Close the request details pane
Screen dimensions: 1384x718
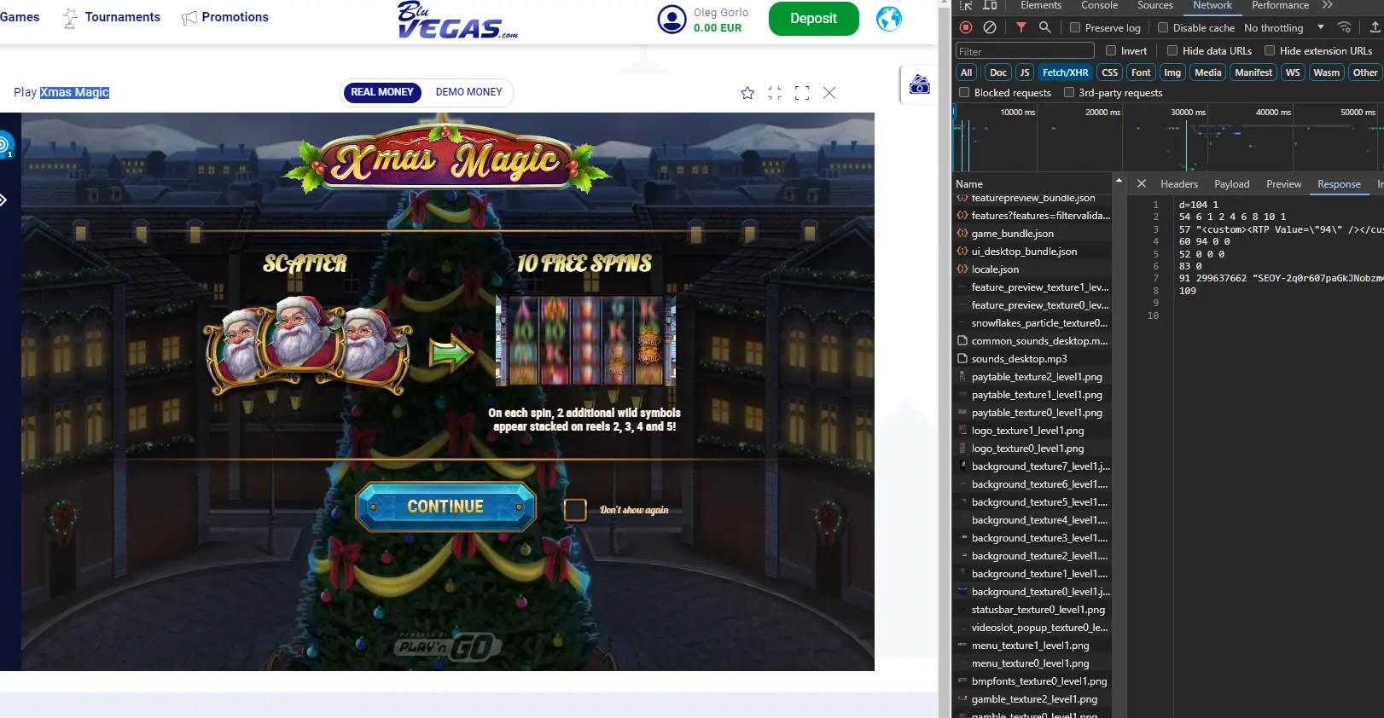pos(1142,183)
